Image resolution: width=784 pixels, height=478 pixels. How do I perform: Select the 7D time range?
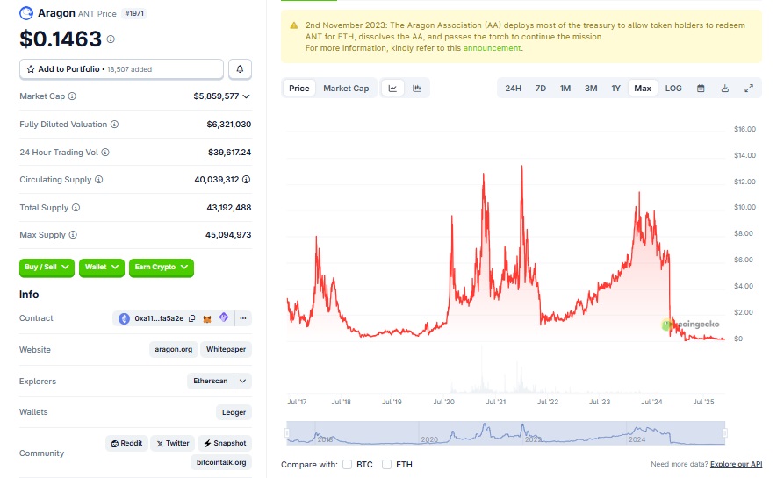[541, 89]
